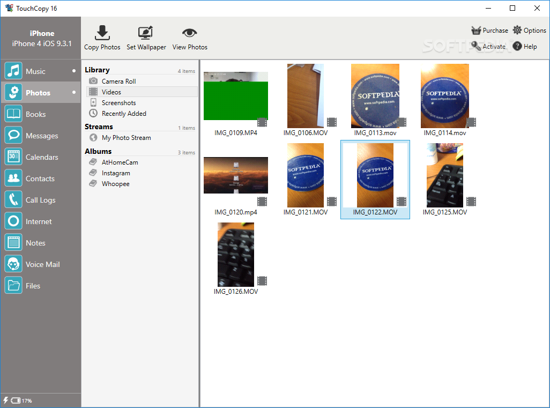
Task: Click the Set Wallpaper label
Action: tap(146, 47)
